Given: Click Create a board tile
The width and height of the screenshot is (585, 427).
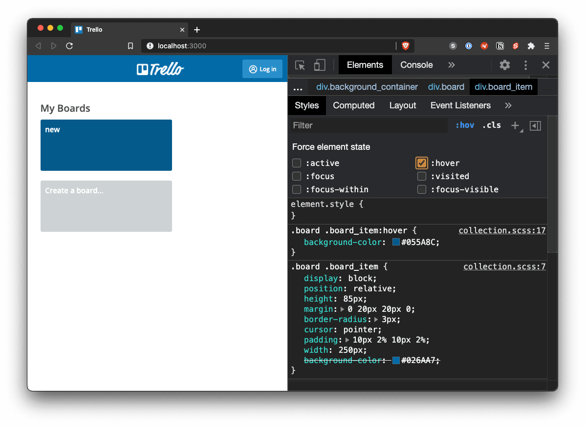Looking at the screenshot, I should pyautogui.click(x=107, y=206).
